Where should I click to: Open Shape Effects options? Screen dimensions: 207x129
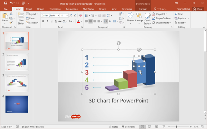point(161,23)
